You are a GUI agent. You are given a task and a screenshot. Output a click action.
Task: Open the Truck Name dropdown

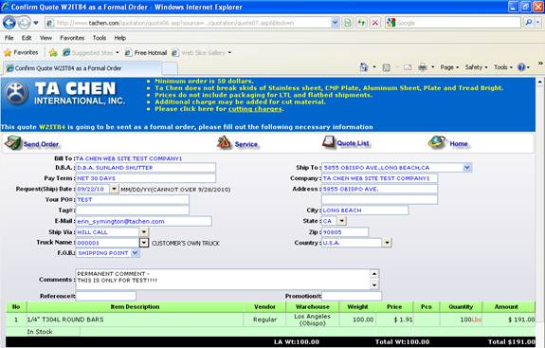coord(144,243)
